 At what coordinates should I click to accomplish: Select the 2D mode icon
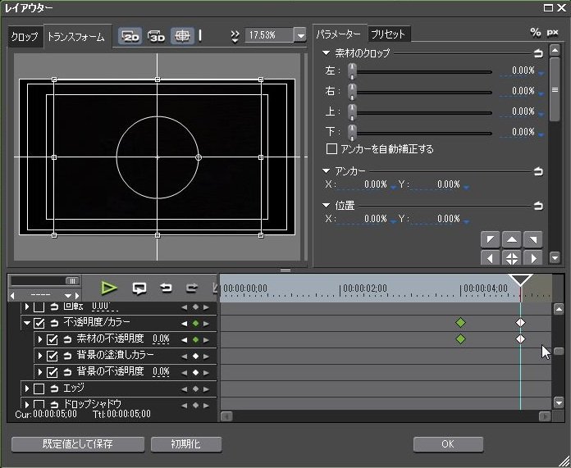point(130,36)
